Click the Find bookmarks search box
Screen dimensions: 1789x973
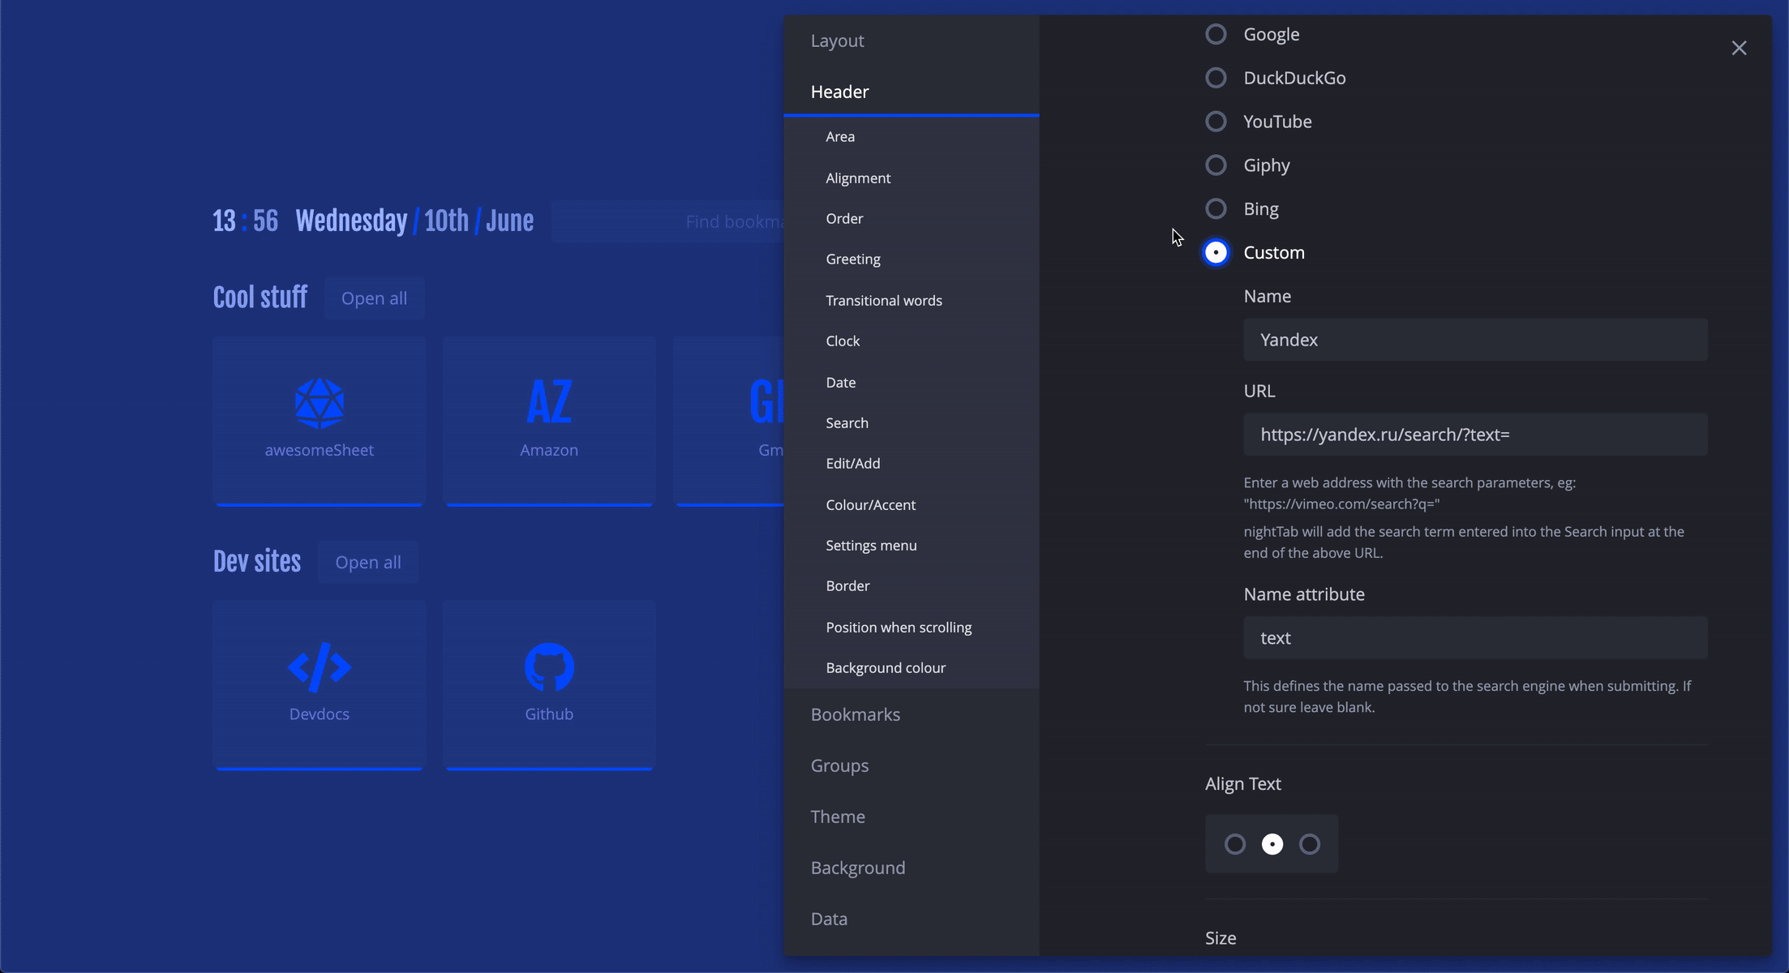pyautogui.click(x=667, y=221)
